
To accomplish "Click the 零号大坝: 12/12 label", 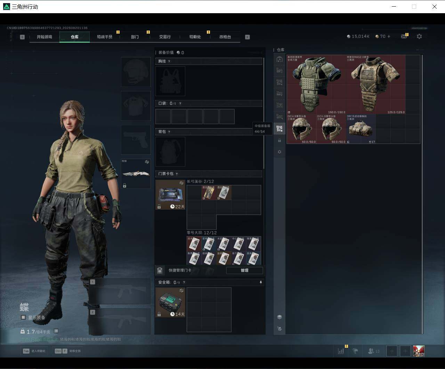I will (x=202, y=233).
